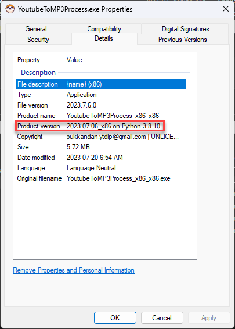
Task: Select the highlighted Product version row
Action: (101, 126)
